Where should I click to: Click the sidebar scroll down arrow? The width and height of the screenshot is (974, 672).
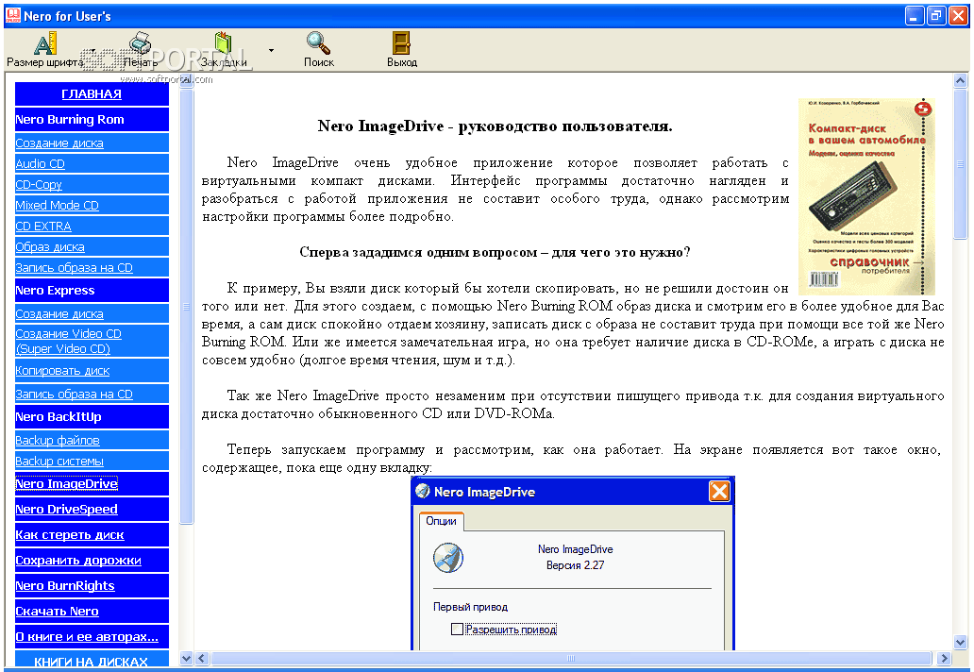point(186,659)
